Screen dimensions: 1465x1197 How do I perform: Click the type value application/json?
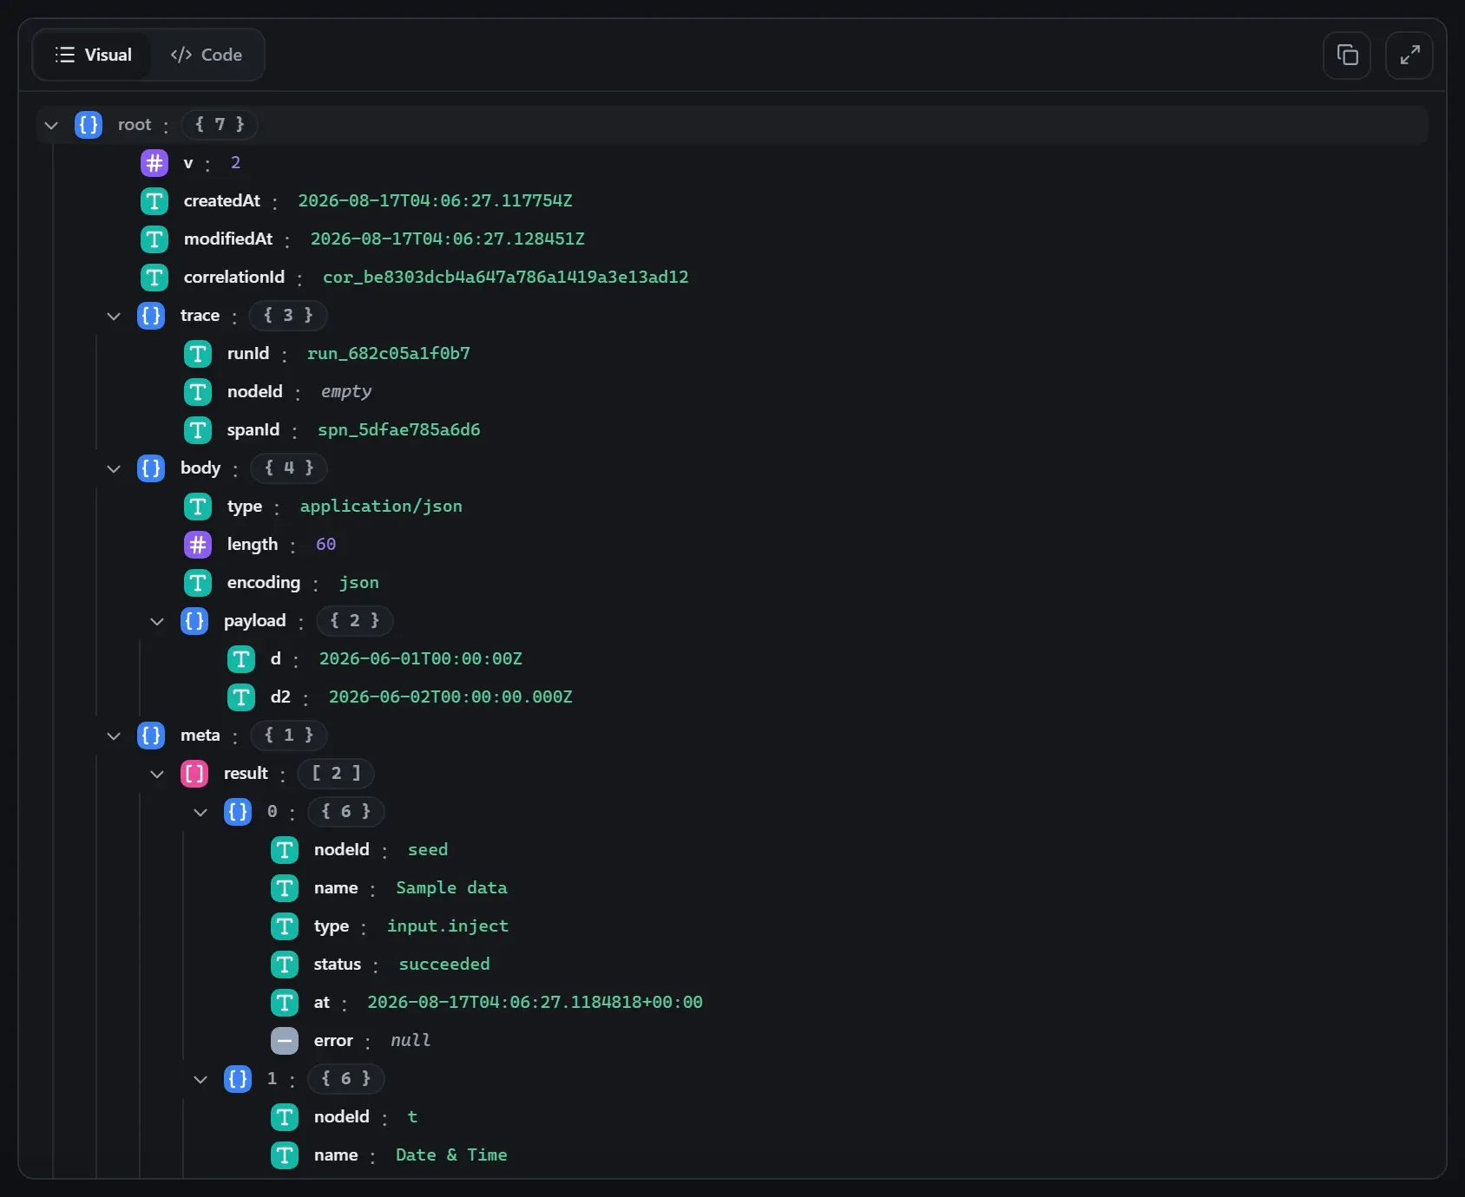click(x=381, y=507)
